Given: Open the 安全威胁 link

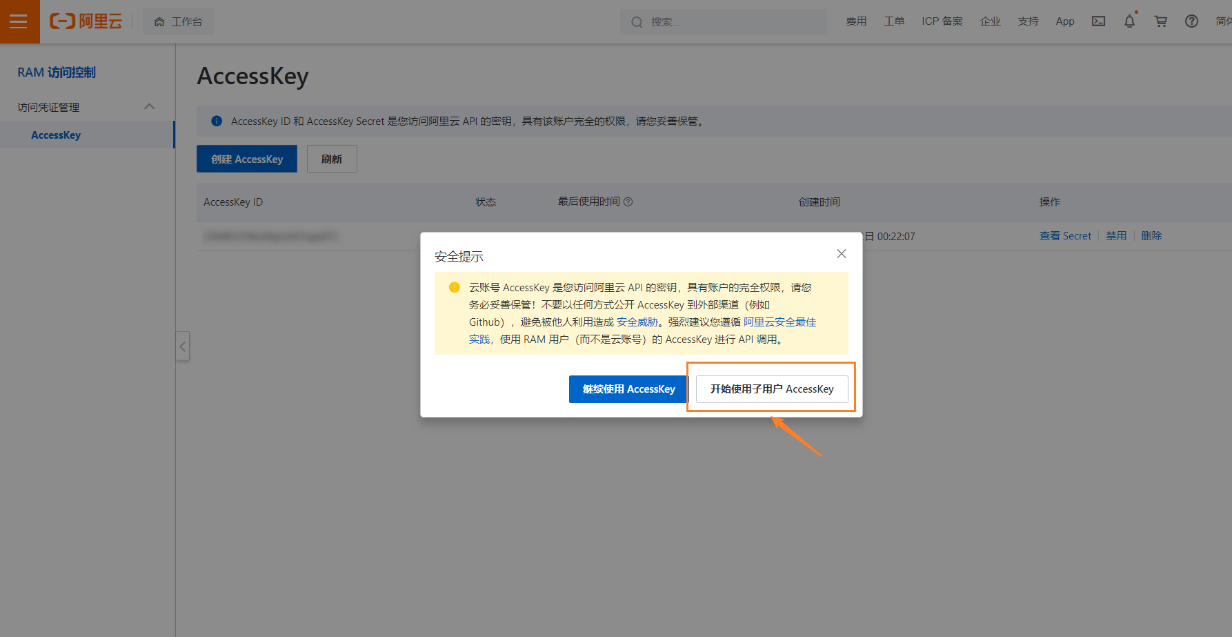Looking at the screenshot, I should click(637, 322).
